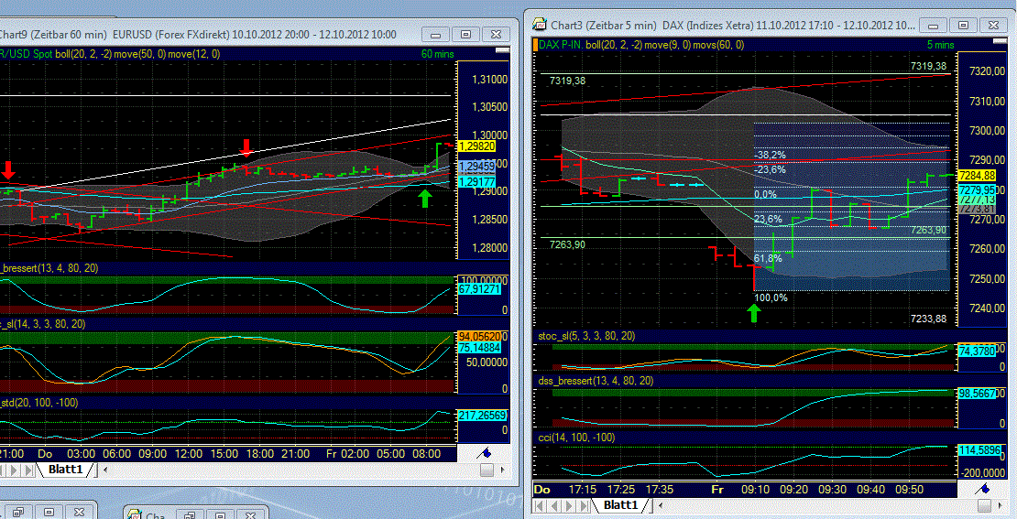The height and width of the screenshot is (519, 1017).
Task: Click the yellow 7284,88 DAX price label
Action: click(976, 176)
